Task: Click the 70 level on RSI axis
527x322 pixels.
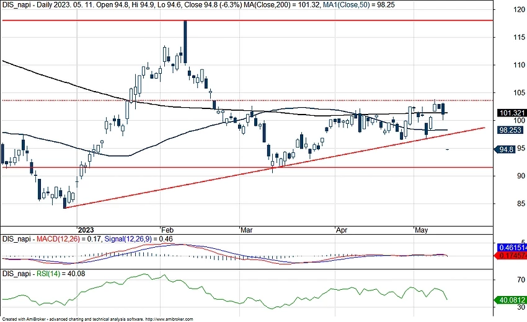Action: 521,280
